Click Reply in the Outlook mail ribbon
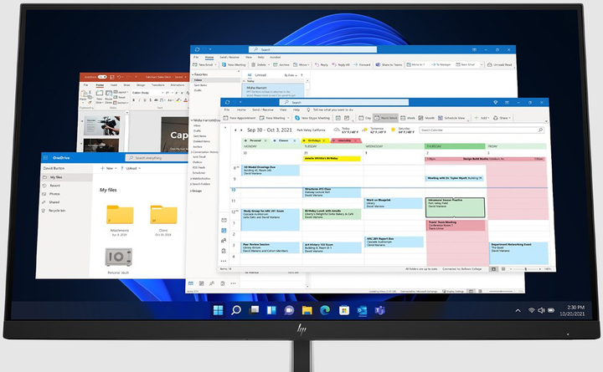Viewport: 603px width, 372px height. click(322, 65)
